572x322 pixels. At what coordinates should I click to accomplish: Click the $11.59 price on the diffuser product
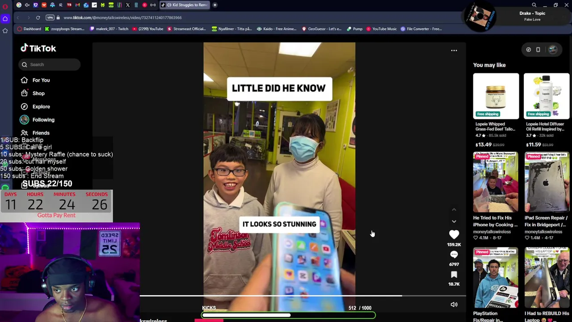point(534,145)
